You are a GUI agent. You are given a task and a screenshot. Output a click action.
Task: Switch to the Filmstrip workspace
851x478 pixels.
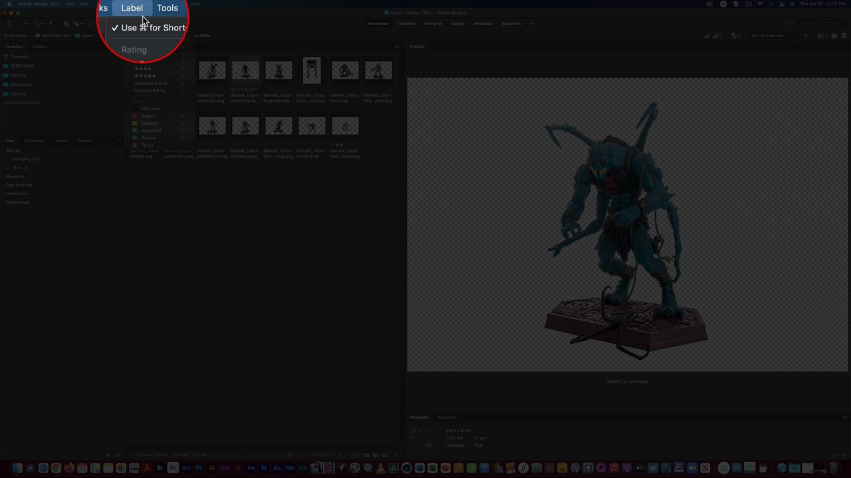pyautogui.click(x=433, y=24)
